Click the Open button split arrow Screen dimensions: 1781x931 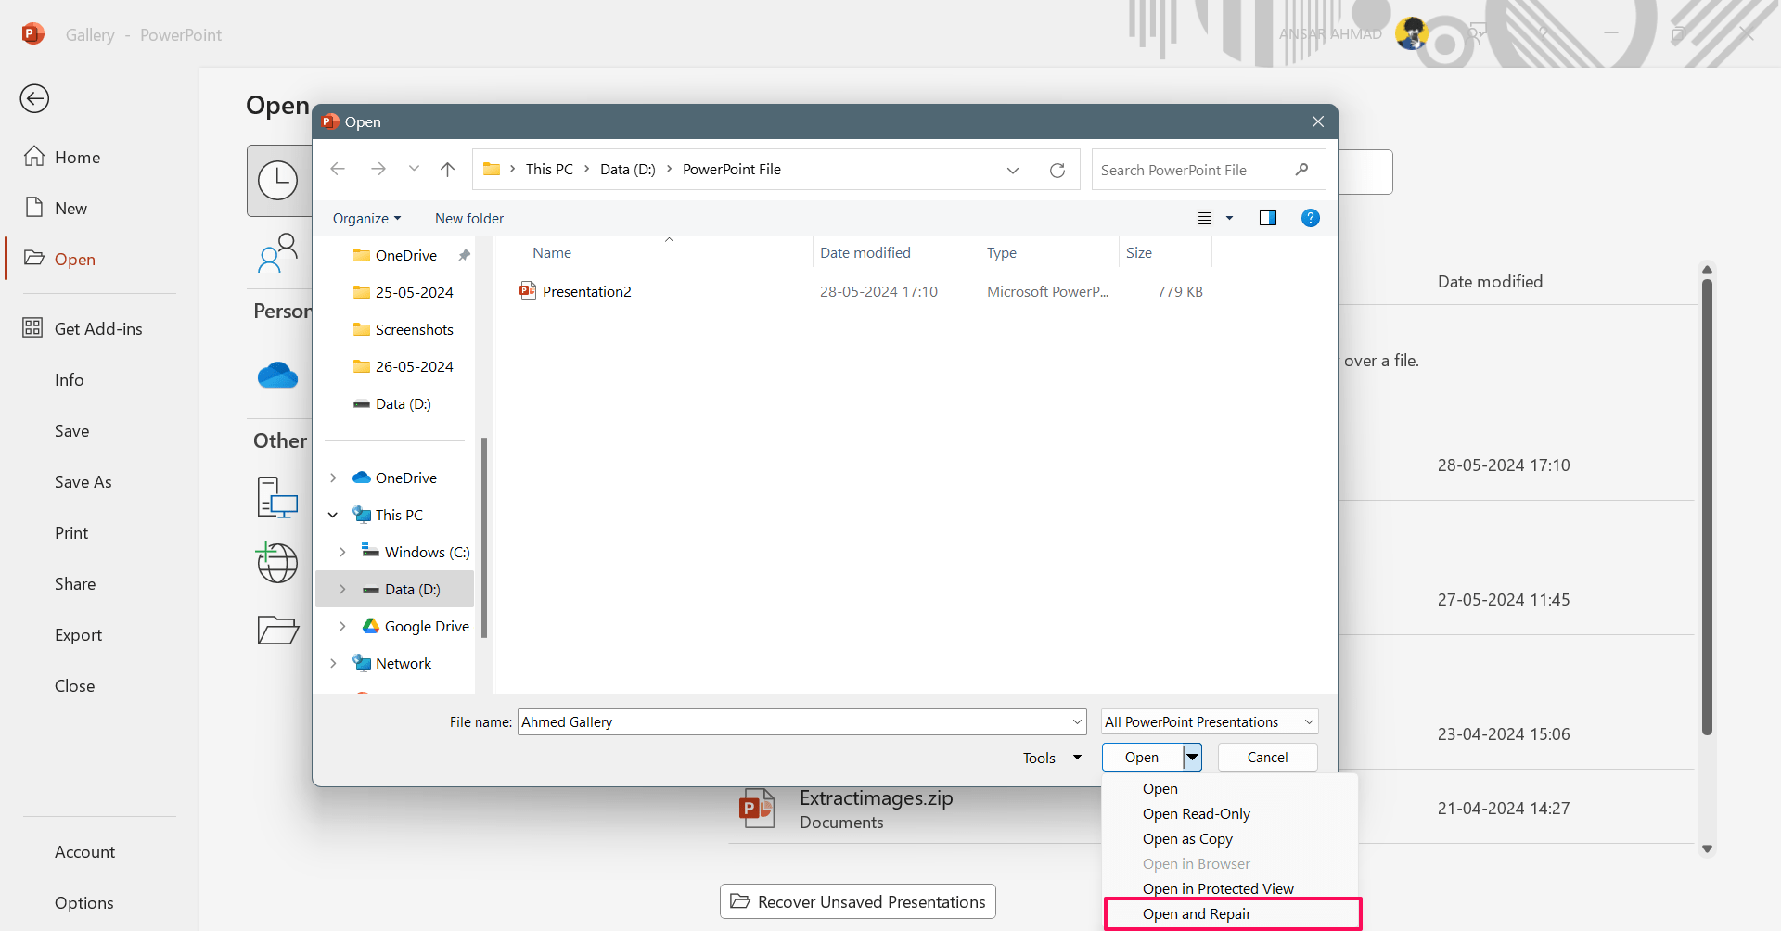[x=1192, y=757]
